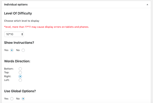
Task: Click the red 11*11 display warning text
Action: point(46,27)
